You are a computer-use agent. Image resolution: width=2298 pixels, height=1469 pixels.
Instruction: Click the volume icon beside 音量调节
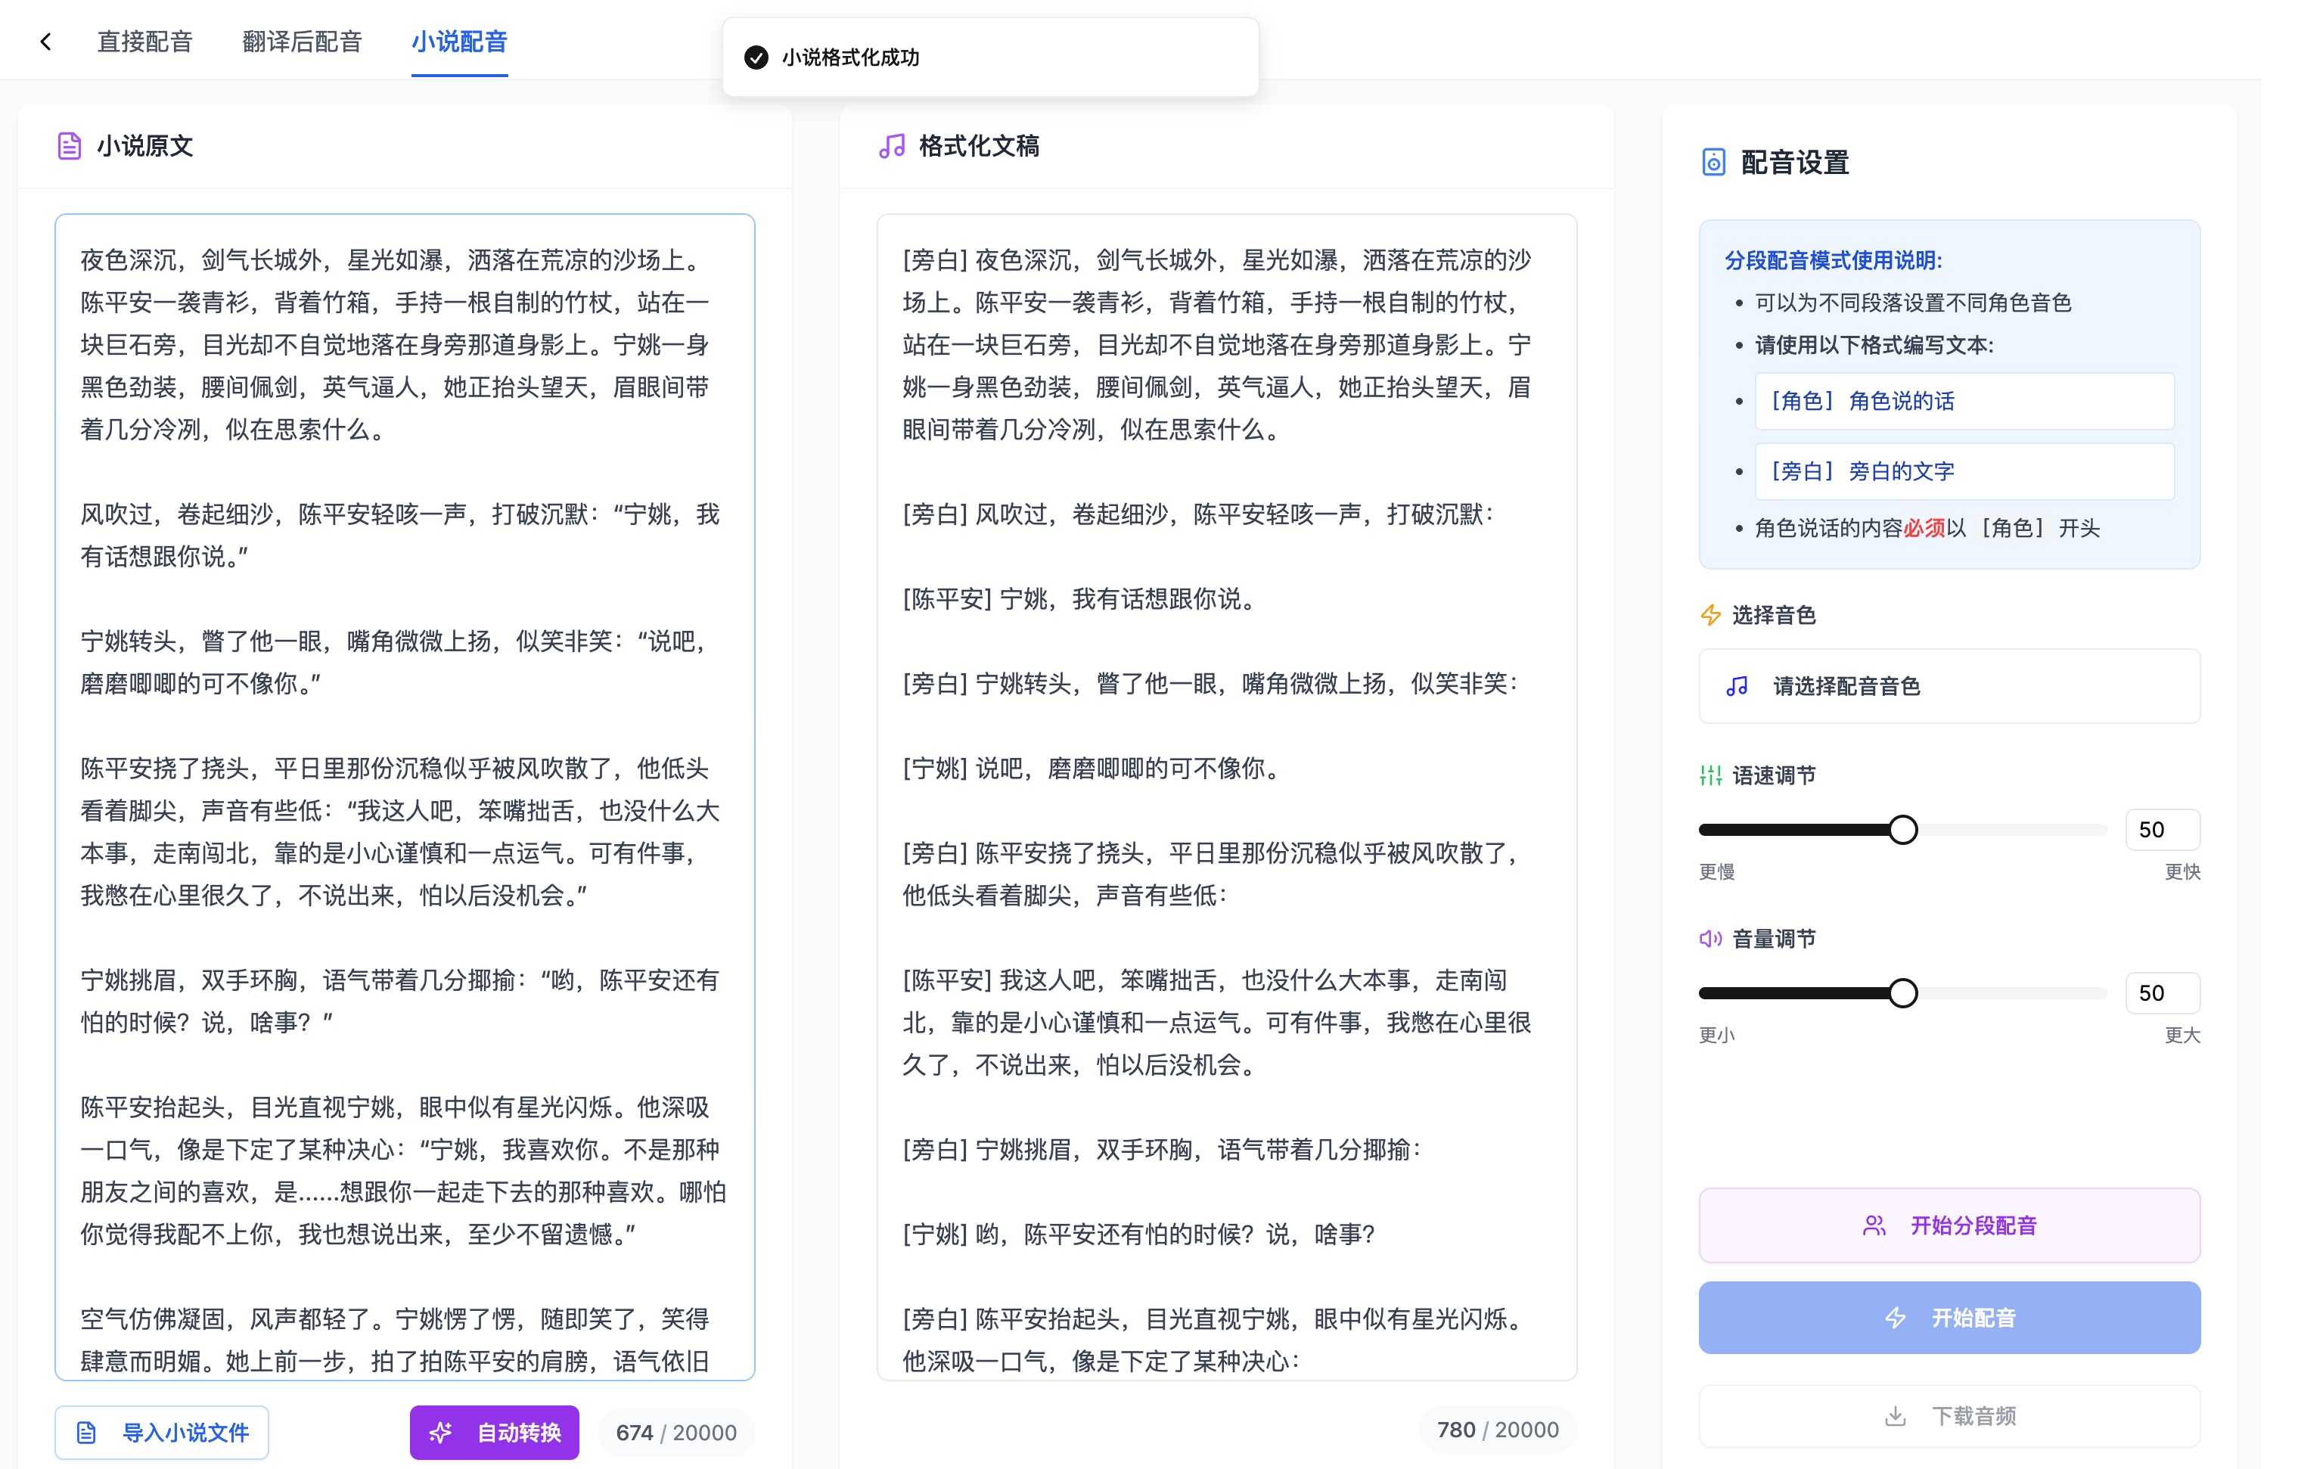pos(1710,939)
